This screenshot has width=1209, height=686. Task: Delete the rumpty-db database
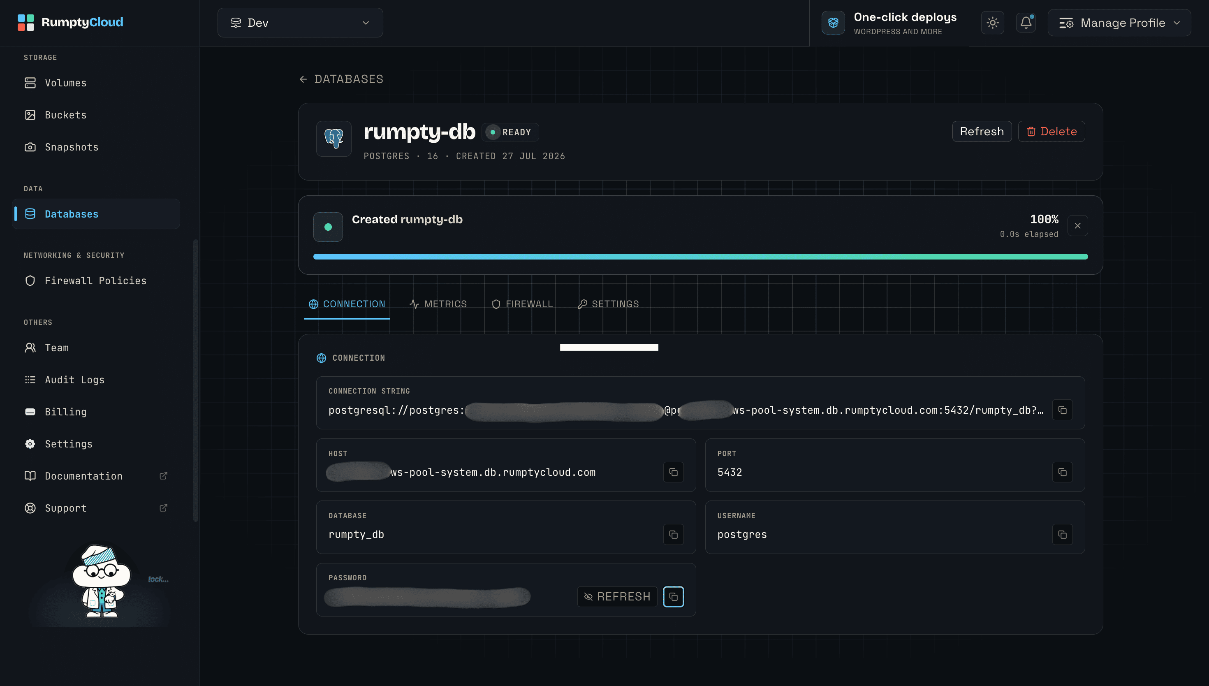click(1051, 132)
